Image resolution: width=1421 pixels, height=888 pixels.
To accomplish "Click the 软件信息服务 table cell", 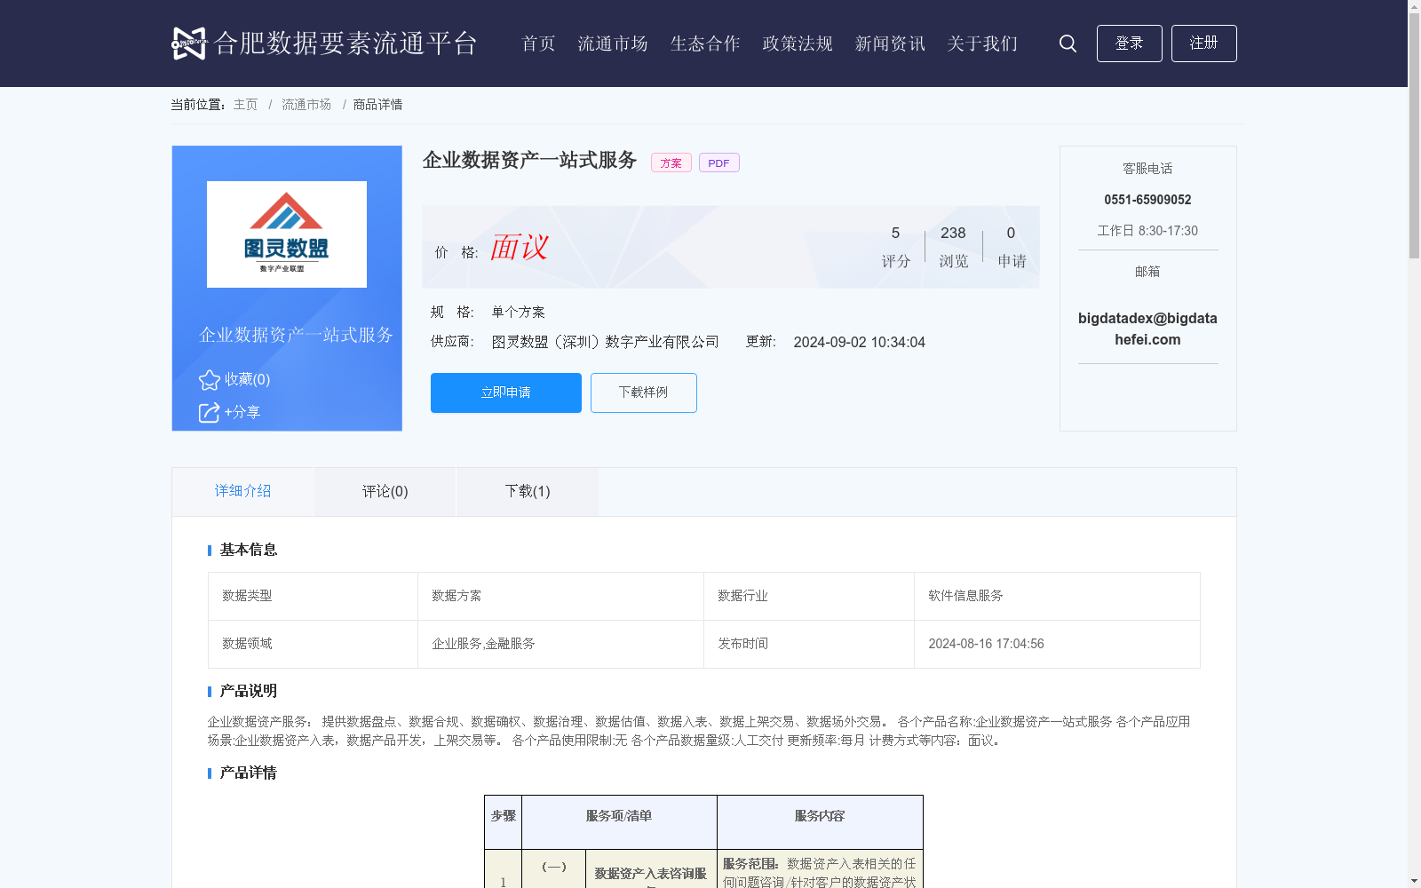I will click(1057, 596).
